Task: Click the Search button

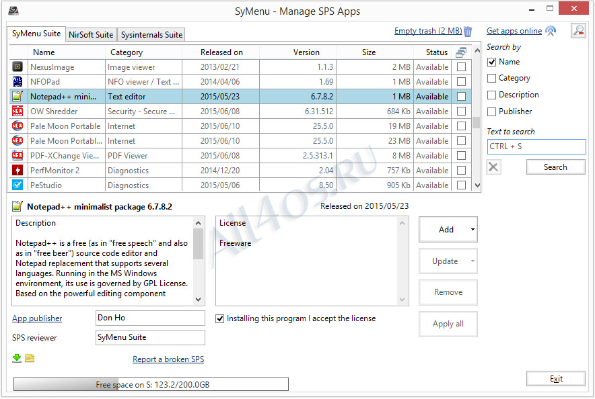Action: [555, 167]
